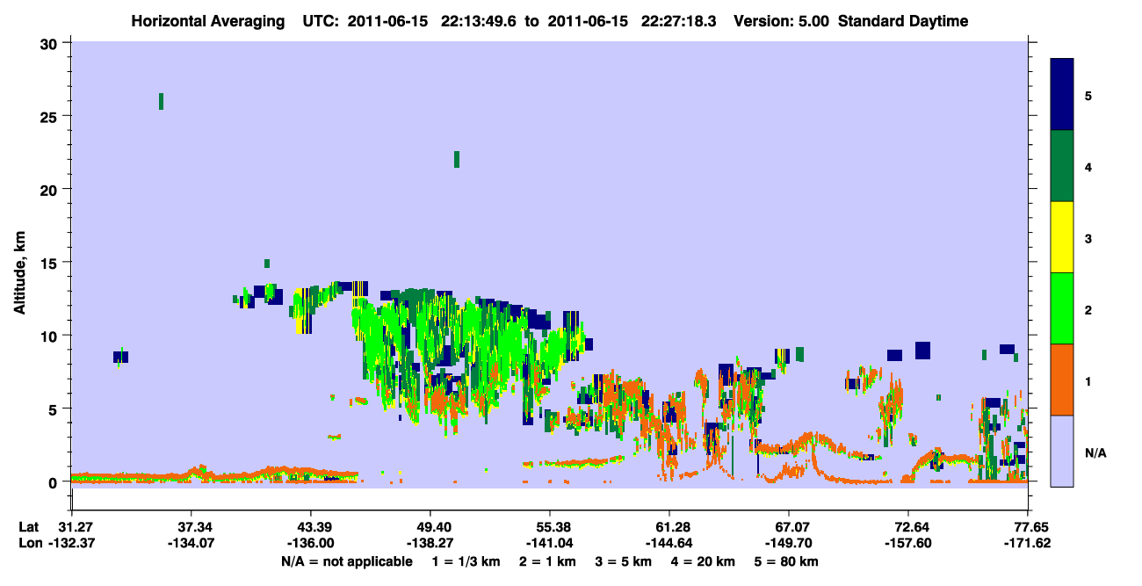Click legend text '5 = 80 km'
Viewport: 1142px width, 586px height.
pos(788,561)
